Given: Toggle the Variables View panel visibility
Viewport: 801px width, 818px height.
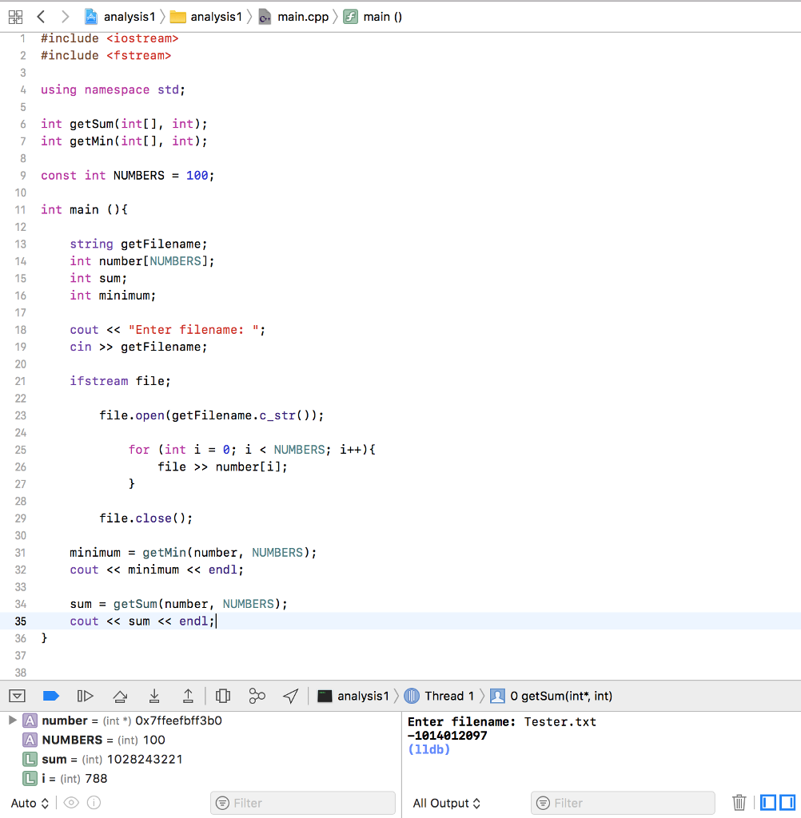Looking at the screenshot, I should point(768,803).
